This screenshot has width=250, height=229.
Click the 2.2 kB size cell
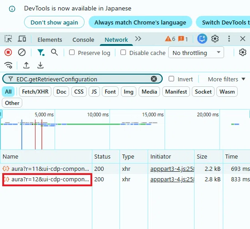(x=212, y=169)
